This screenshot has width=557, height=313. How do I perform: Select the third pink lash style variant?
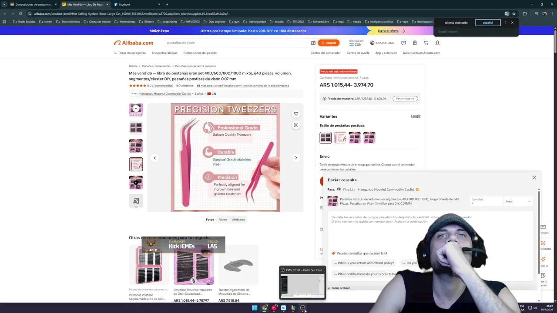355,138
